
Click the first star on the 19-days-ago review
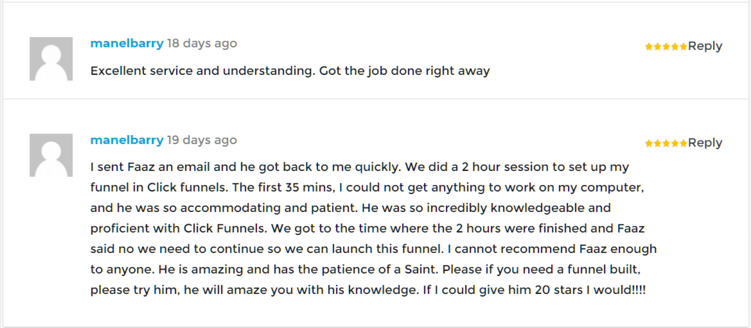pyautogui.click(x=649, y=143)
